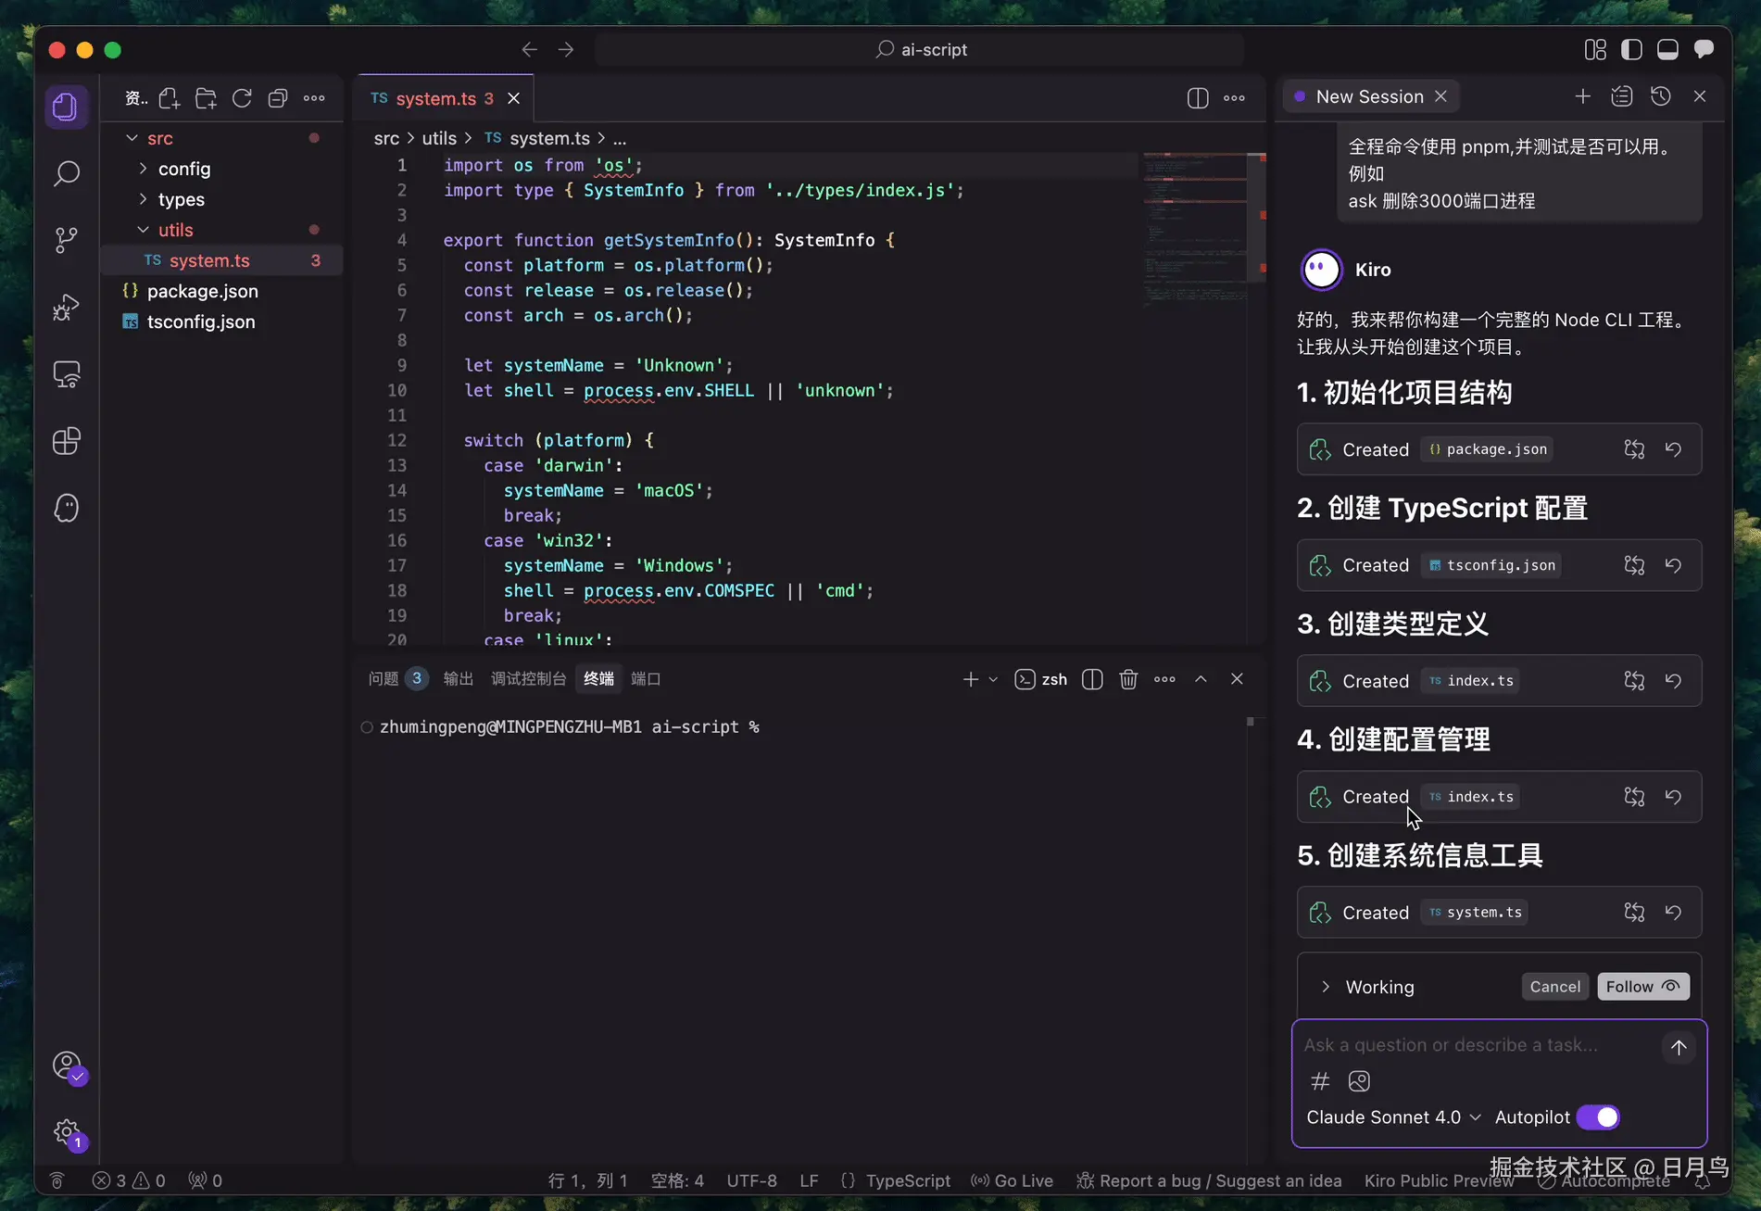Open the Source Control view
The image size is (1761, 1211).
66,240
